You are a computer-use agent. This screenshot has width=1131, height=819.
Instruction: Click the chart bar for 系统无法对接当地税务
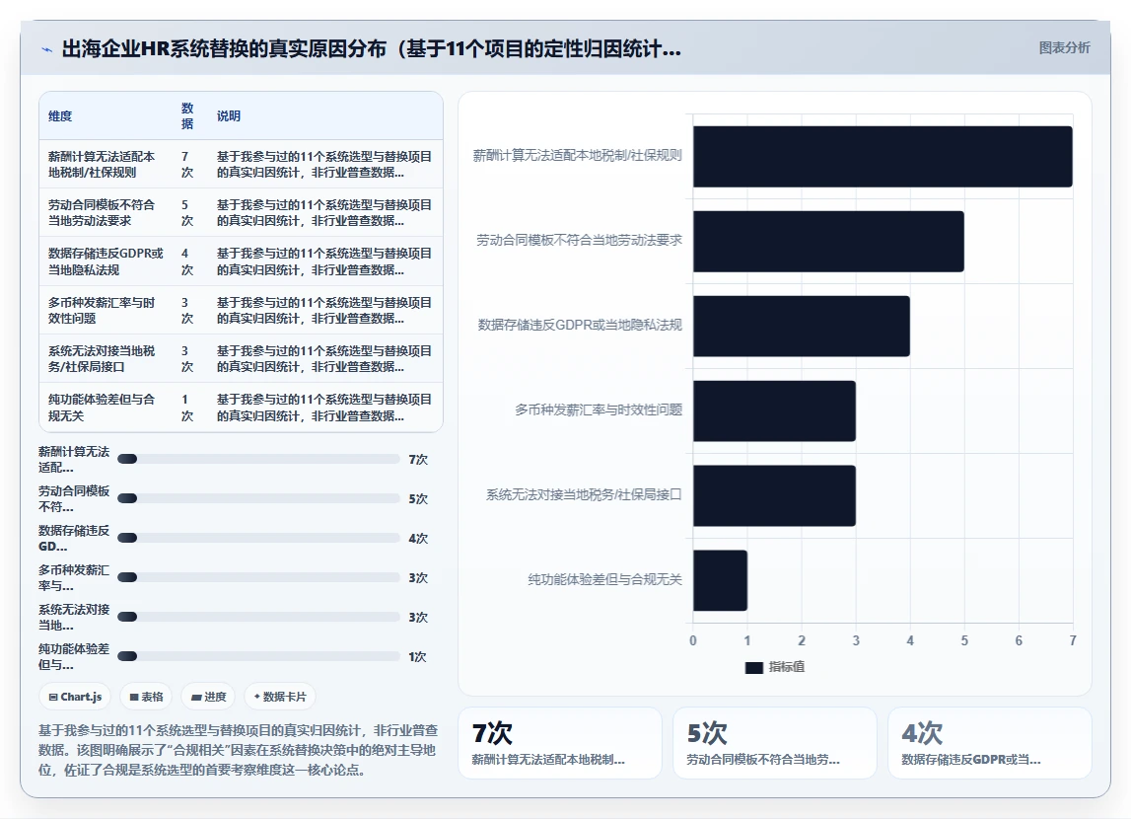[x=775, y=495]
